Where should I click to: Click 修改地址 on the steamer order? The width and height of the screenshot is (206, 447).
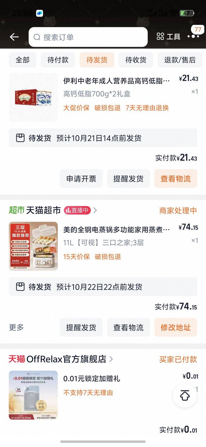pyautogui.click(x=176, y=327)
